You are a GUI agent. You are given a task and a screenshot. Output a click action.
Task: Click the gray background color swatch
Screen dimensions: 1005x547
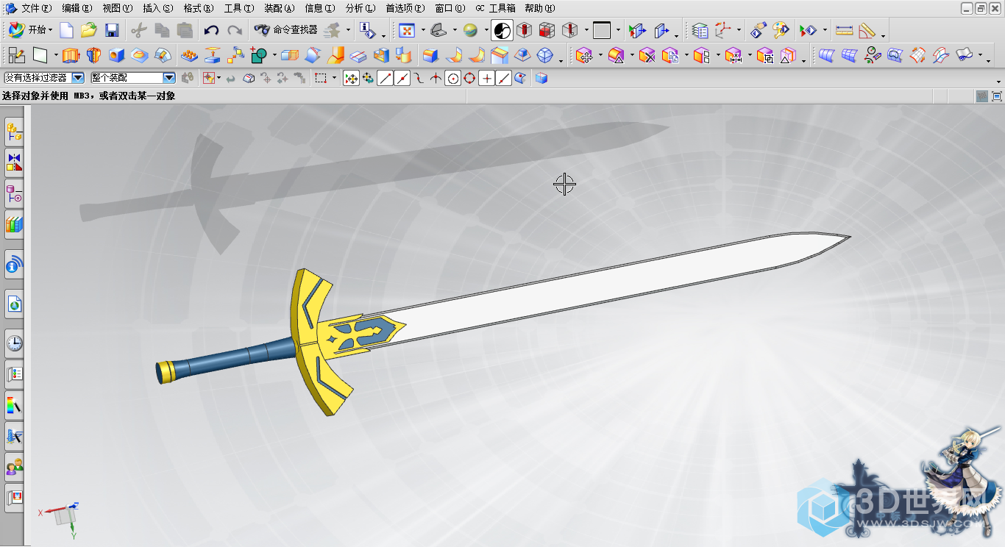602,30
